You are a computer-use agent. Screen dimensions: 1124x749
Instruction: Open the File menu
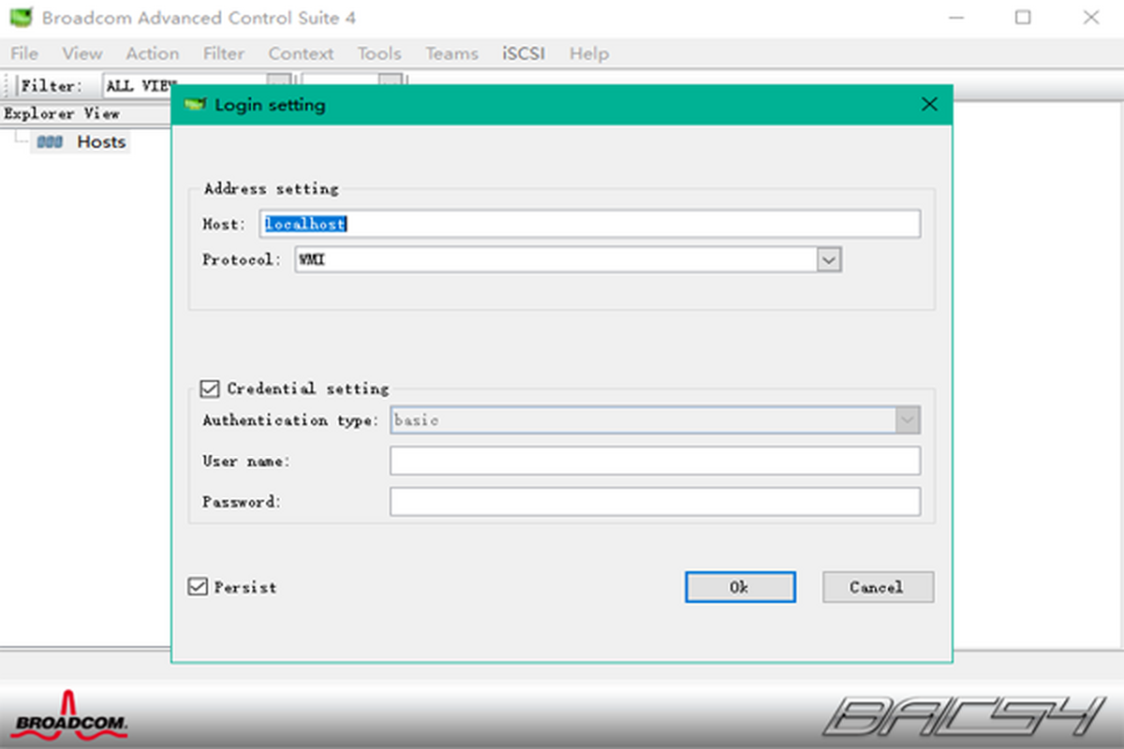pyautogui.click(x=24, y=53)
